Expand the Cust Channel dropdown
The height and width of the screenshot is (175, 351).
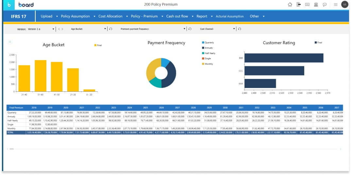point(234,29)
